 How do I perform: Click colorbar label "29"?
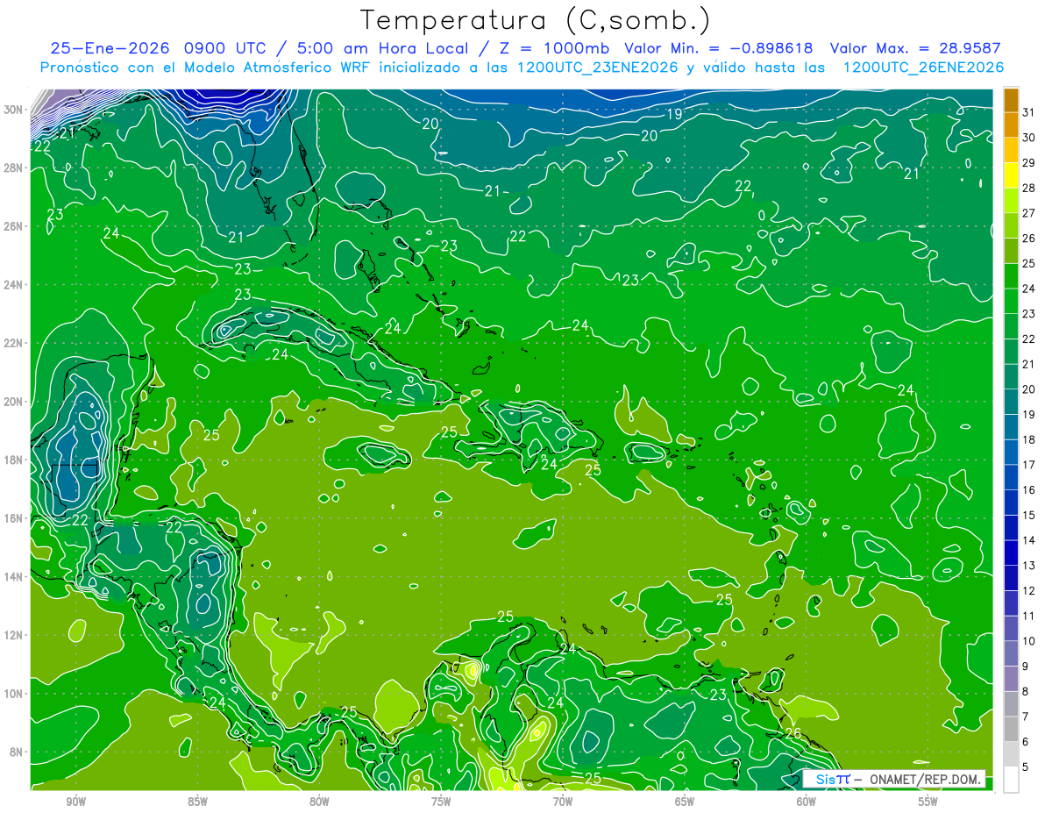[1028, 163]
